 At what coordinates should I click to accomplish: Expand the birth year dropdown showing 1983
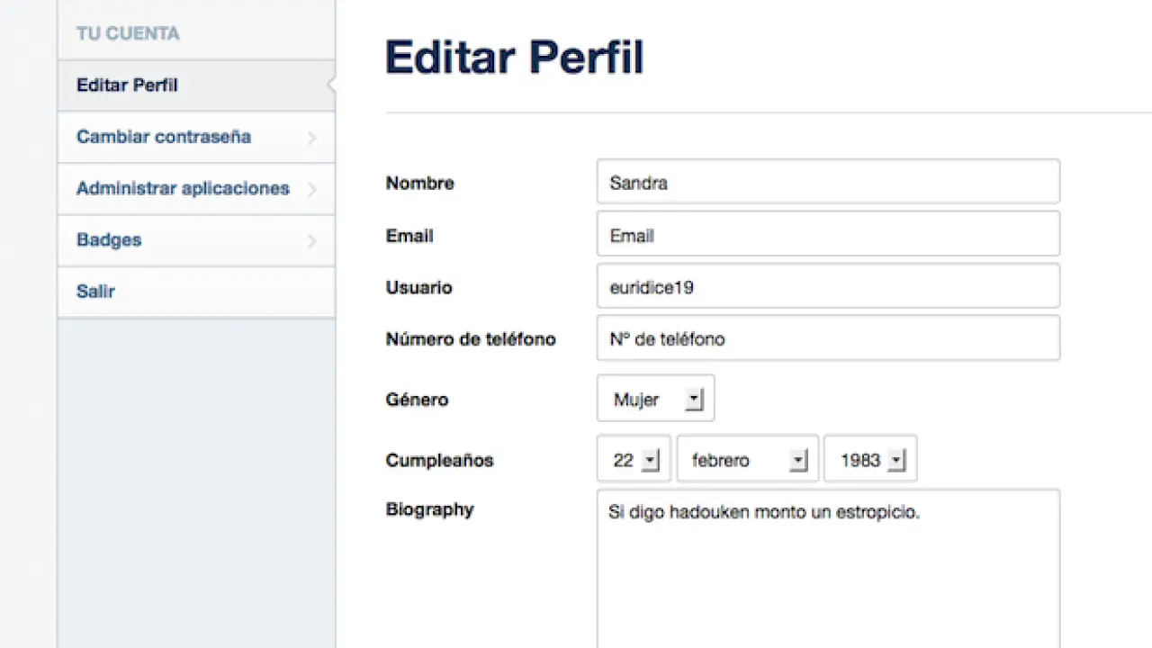869,460
